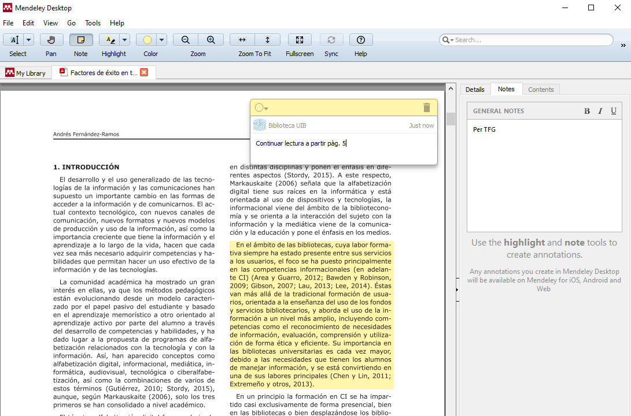Click the Biblioteca UIB avatar
631x416 pixels.
pos(260,125)
